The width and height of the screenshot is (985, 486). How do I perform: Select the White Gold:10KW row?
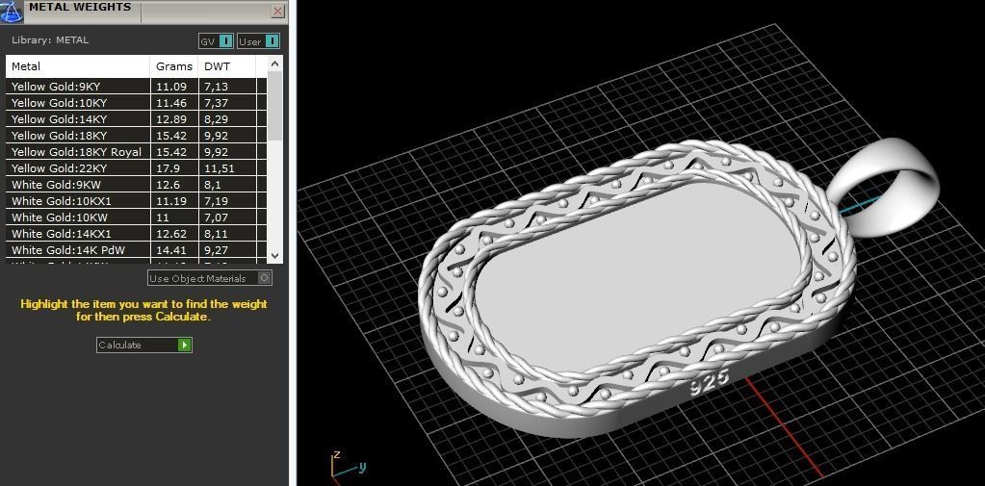pyautogui.click(x=137, y=217)
